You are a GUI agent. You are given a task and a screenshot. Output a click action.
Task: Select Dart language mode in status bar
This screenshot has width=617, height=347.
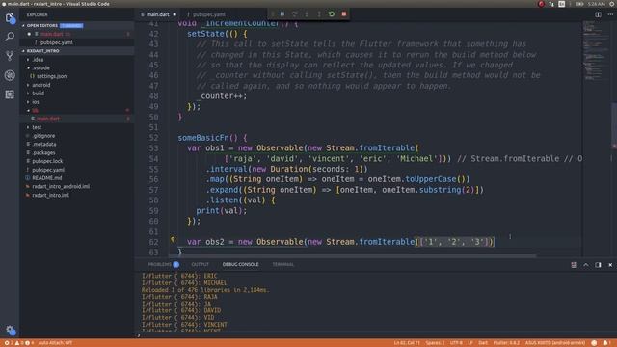tap(483, 343)
